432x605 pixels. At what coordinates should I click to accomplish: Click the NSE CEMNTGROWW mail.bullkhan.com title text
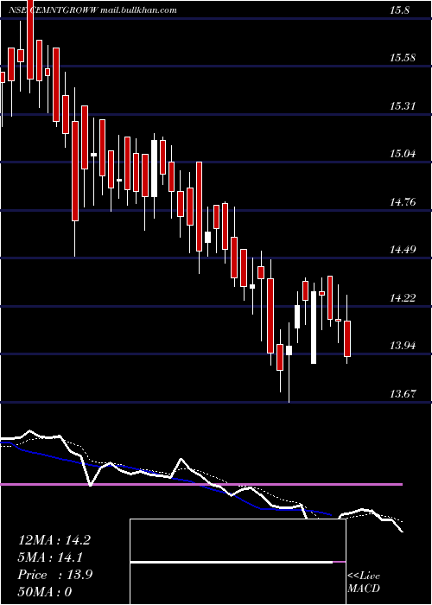pos(91,10)
